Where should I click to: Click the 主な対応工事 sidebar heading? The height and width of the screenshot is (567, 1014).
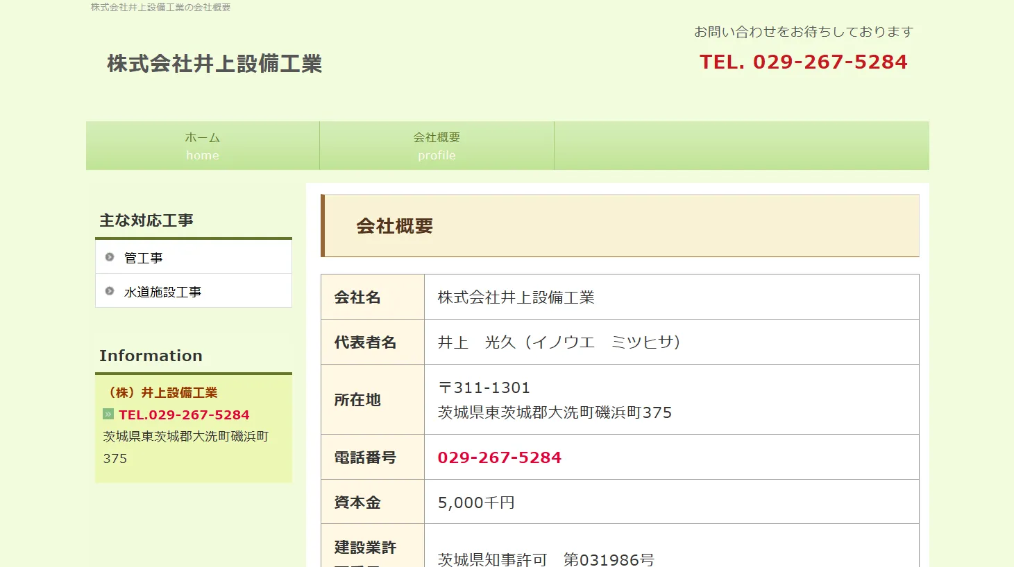(146, 220)
